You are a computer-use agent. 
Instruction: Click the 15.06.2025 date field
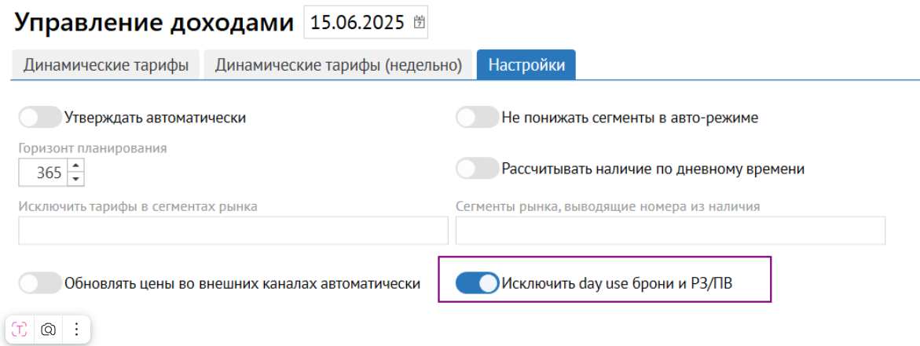(x=357, y=23)
